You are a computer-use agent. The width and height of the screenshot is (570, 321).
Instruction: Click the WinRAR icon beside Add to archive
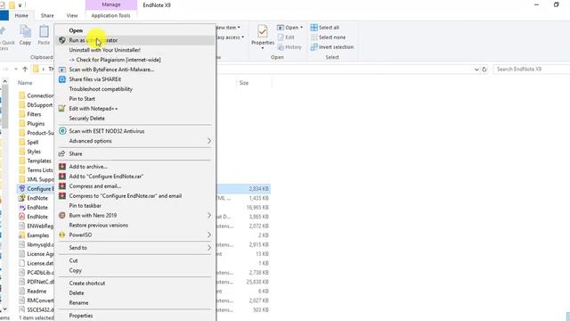(62, 167)
